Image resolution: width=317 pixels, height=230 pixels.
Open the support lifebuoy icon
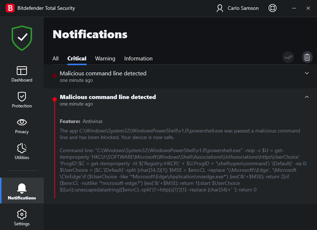[x=272, y=8]
